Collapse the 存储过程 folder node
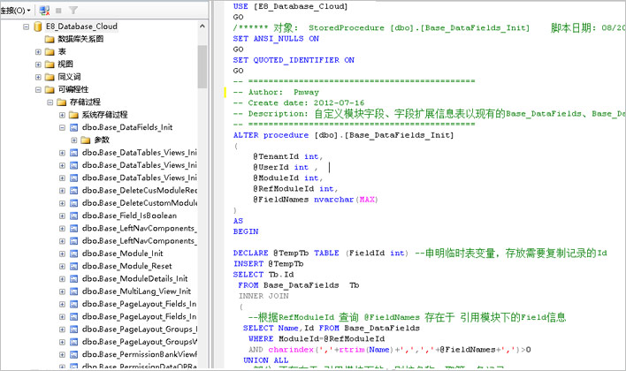Viewport: 626px width, 371px height. 50,102
